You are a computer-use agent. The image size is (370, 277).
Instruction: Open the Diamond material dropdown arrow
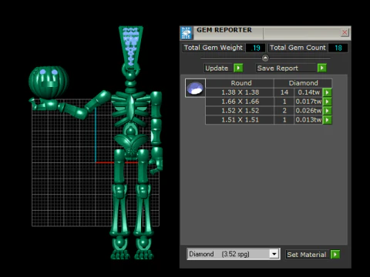click(274, 254)
